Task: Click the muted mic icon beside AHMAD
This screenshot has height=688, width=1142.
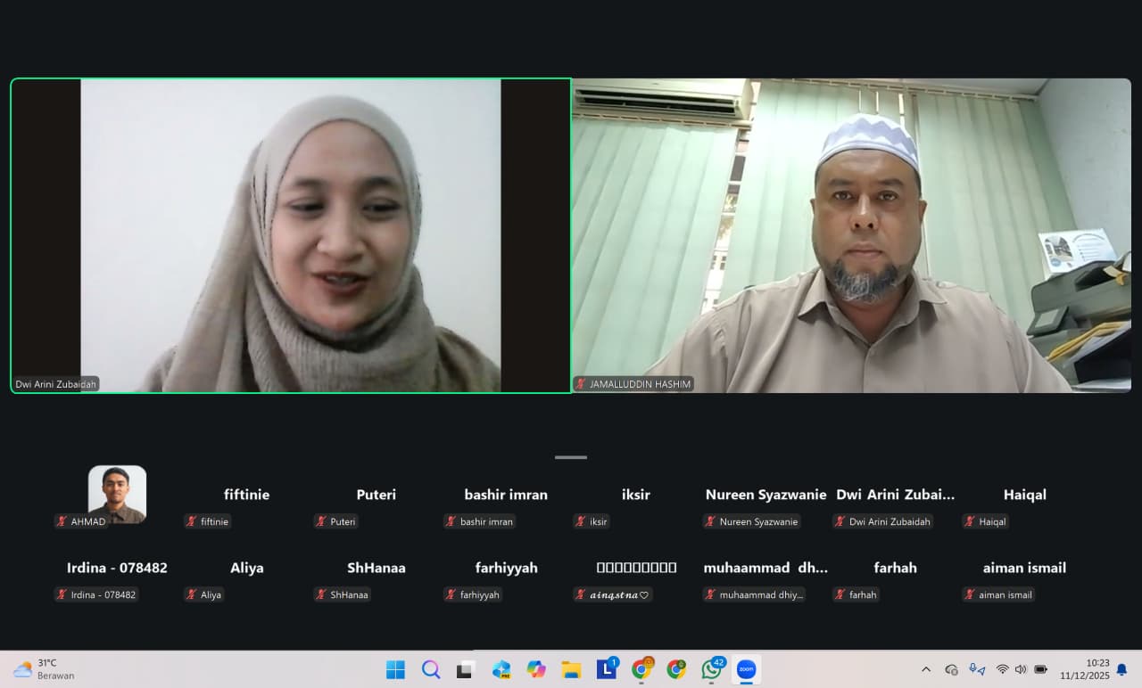Action: point(62,521)
